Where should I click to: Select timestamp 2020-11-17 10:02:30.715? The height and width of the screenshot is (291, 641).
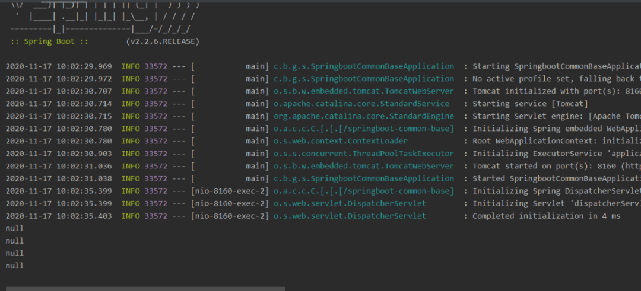tap(58, 116)
